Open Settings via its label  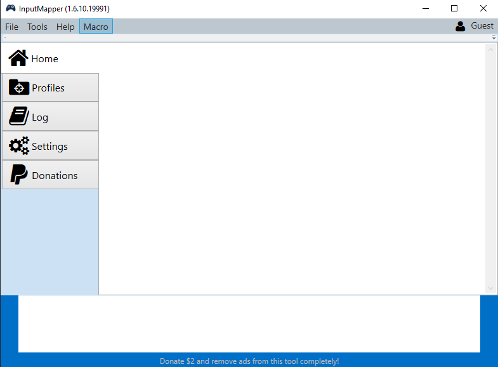(49, 147)
